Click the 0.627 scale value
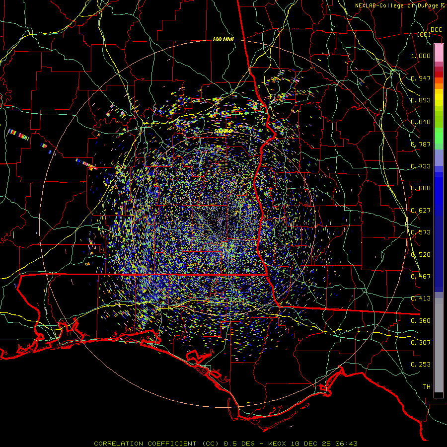 pos(421,211)
